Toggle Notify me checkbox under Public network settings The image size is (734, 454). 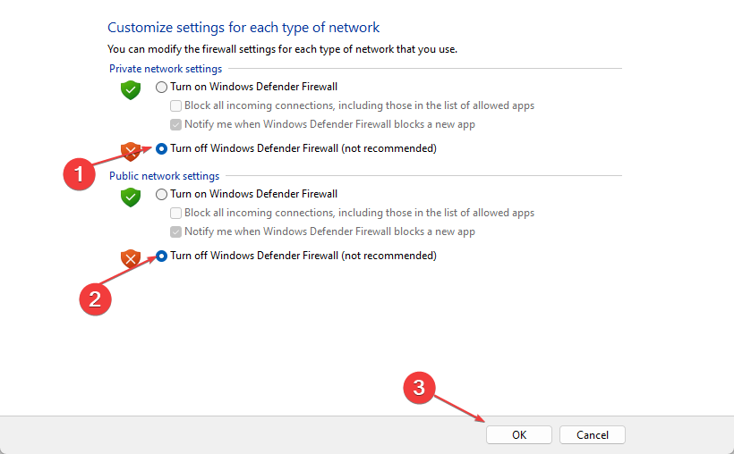[x=176, y=231]
